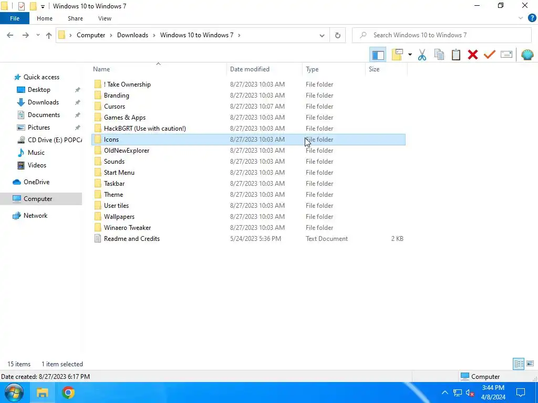Click the orange checkmark Properties icon

click(490, 55)
